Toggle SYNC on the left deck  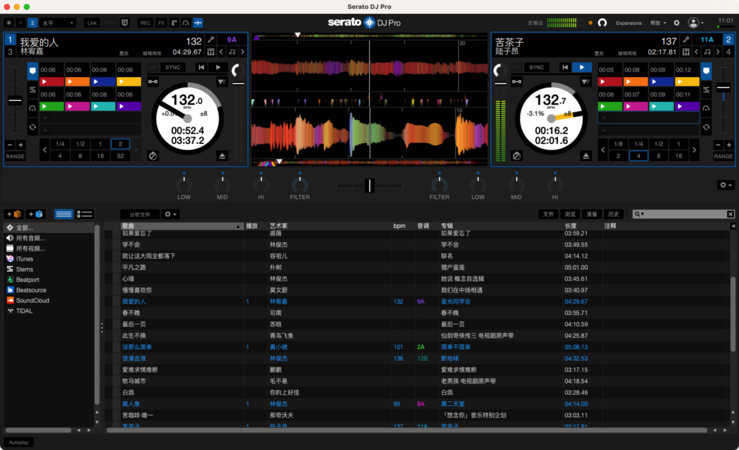(x=173, y=67)
